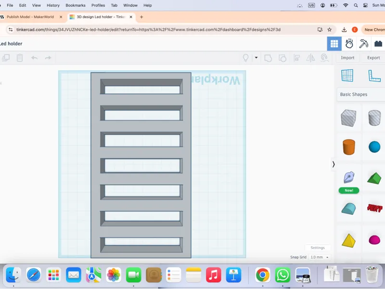Pick the Scribble shape with New badge
This screenshot has height=289, width=385.
click(x=348, y=177)
